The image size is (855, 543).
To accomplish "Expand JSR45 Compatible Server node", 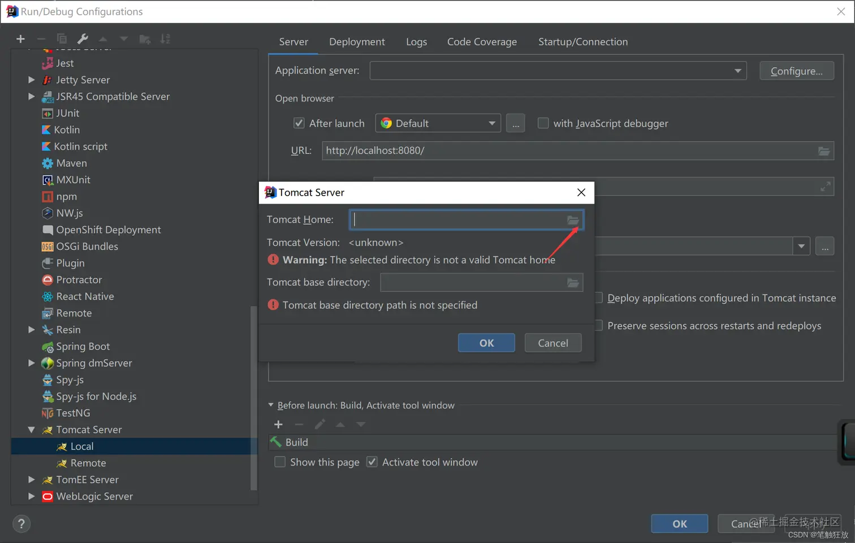I will (32, 97).
